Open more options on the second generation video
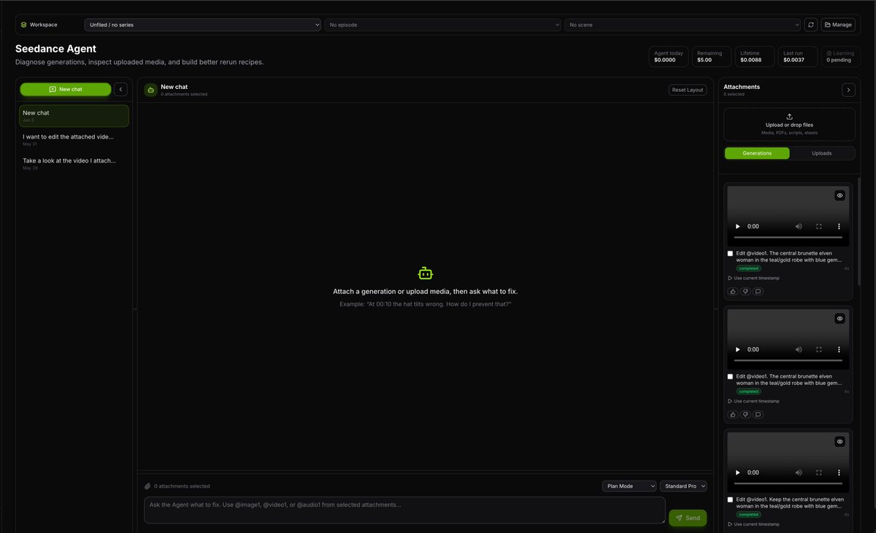The height and width of the screenshot is (533, 876). pyautogui.click(x=839, y=350)
